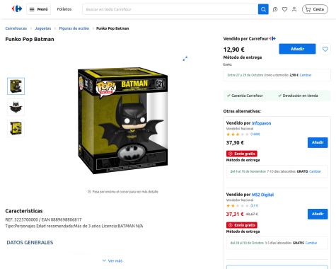Click Cambiar for MS2 Digital delivery
Screen dimensions: 336x269
(x=311, y=243)
